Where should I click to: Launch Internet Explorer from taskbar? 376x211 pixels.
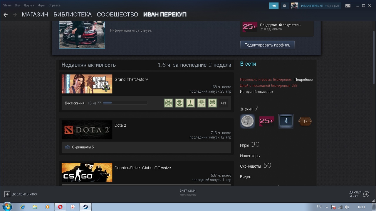pyautogui.click(x=22, y=207)
